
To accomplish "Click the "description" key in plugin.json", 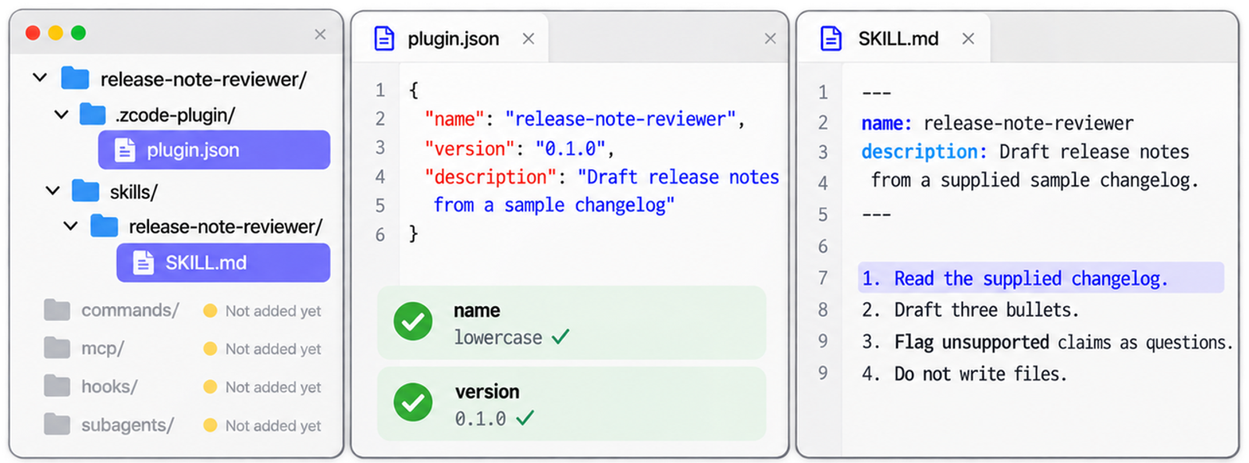I will point(490,177).
